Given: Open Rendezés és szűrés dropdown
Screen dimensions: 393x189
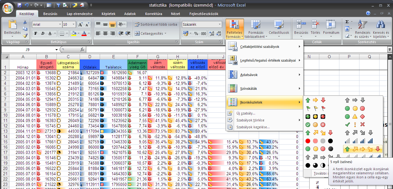Looking at the screenshot, I should coord(362,29).
